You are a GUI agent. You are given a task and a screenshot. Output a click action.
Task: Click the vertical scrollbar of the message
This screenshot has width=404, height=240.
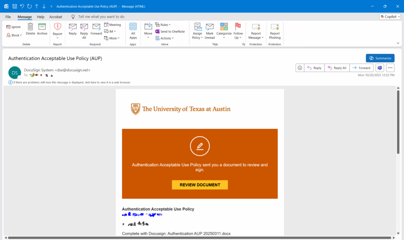398,122
